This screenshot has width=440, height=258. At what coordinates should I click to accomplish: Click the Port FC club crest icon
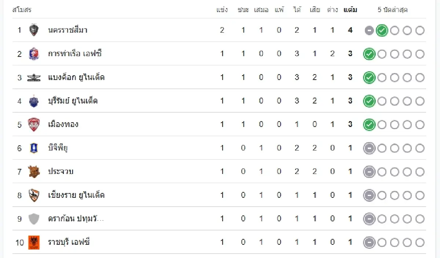click(33, 54)
